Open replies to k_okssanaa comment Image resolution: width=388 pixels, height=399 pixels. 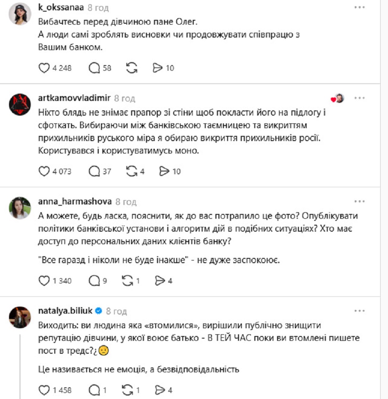click(94, 68)
